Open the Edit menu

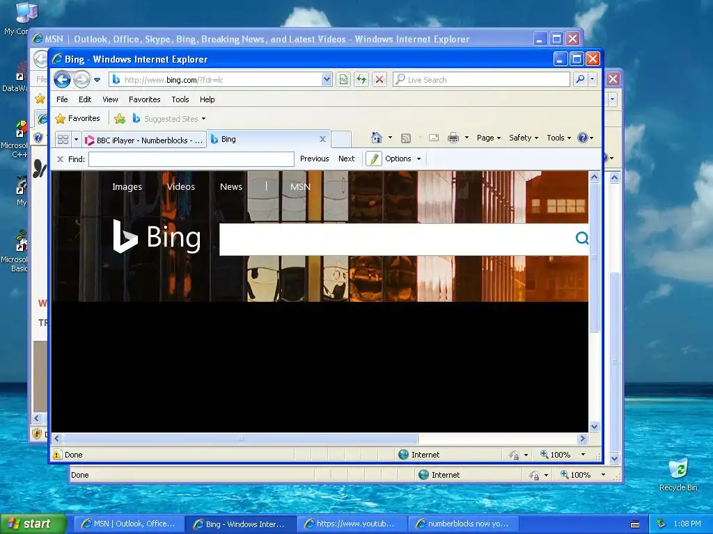point(84,99)
